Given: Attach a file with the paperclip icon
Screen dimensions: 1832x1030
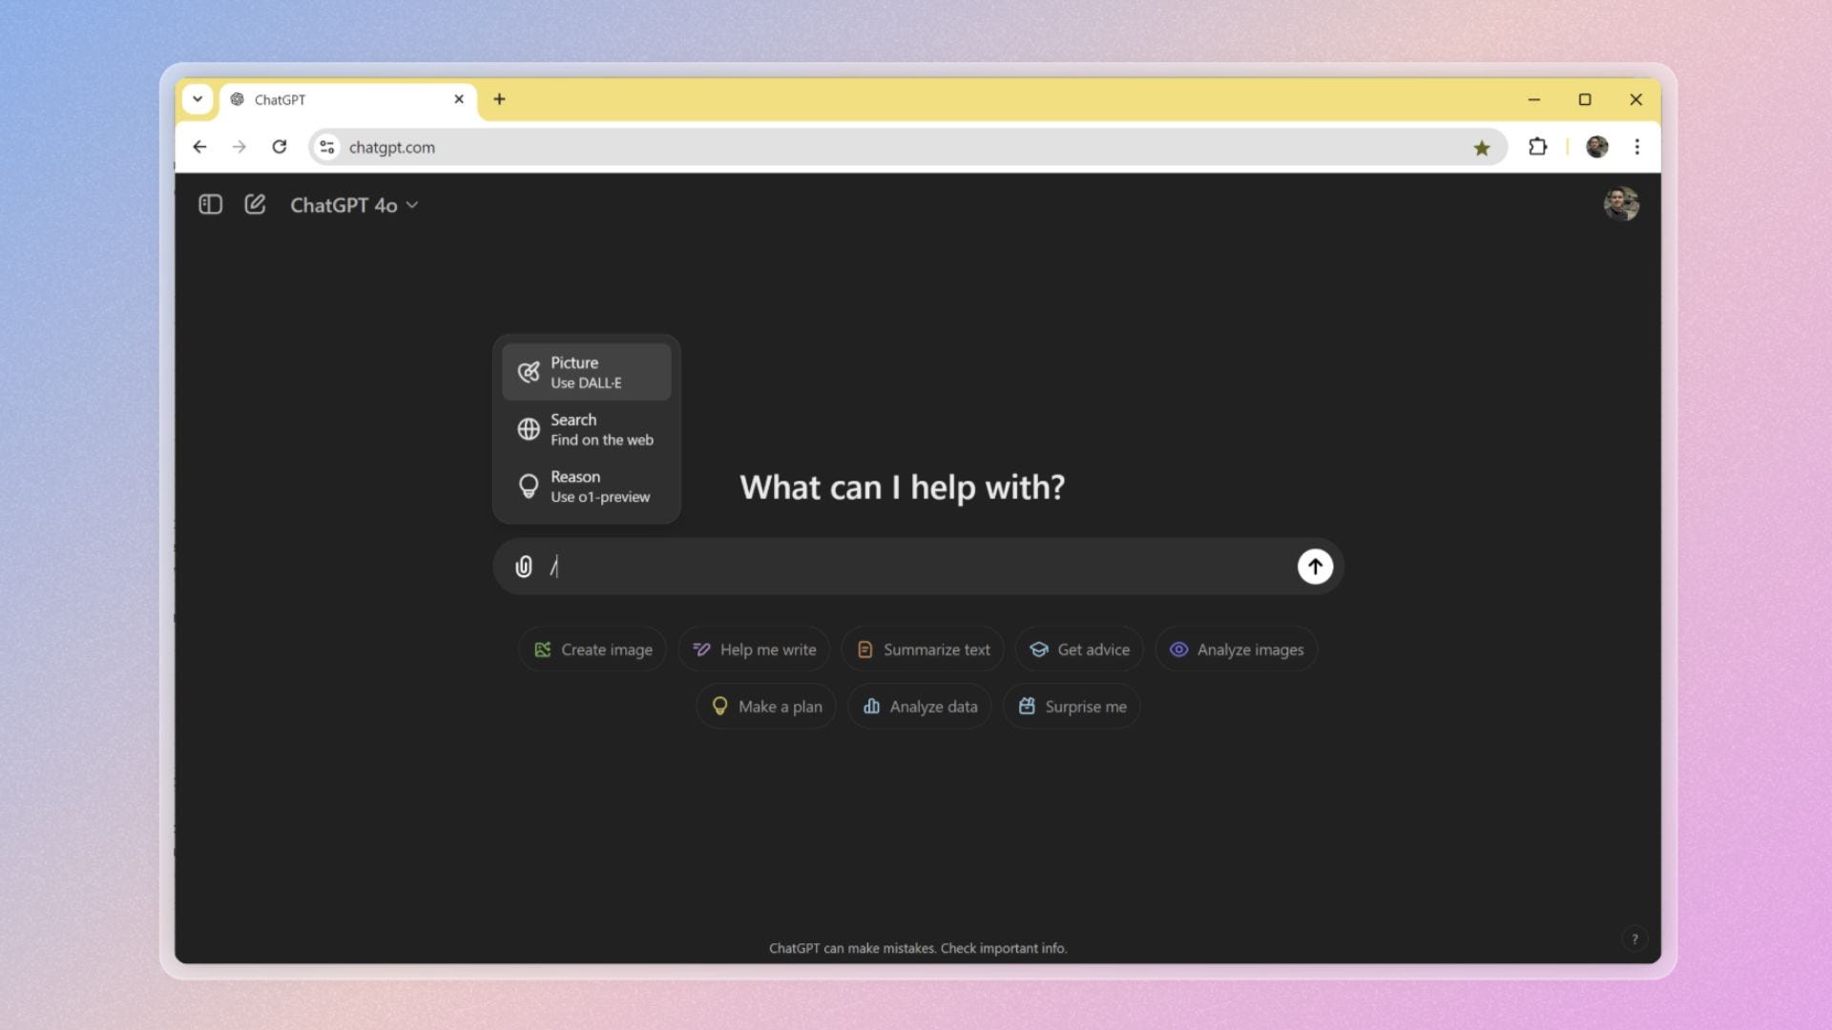Looking at the screenshot, I should [x=524, y=566].
